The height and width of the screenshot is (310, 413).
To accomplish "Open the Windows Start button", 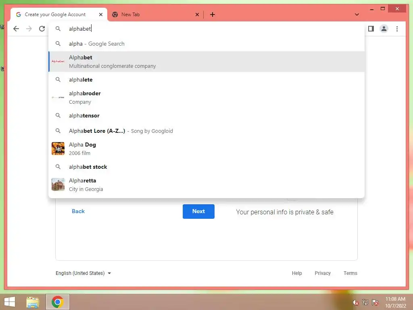I will (x=10, y=302).
